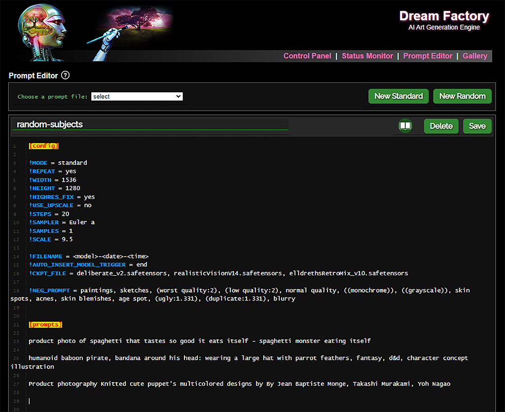Click the !USE_UPSCALE = no line
Image resolution: width=505 pixels, height=412 pixels.
(x=60, y=205)
